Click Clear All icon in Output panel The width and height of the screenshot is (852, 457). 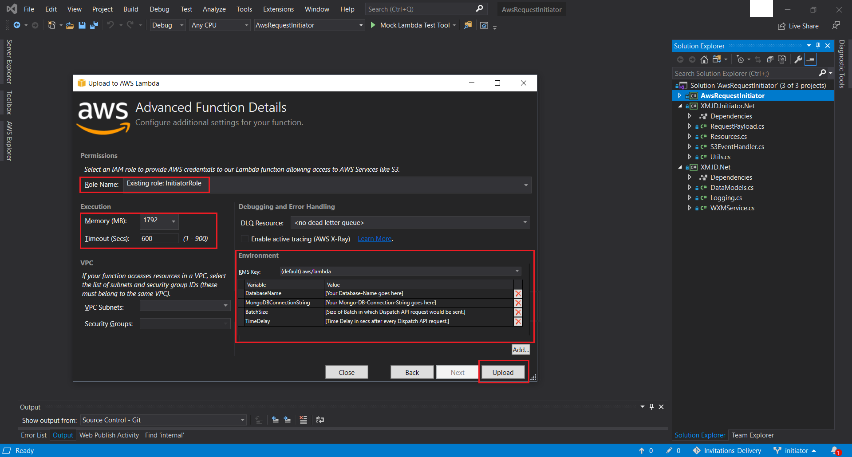(304, 420)
